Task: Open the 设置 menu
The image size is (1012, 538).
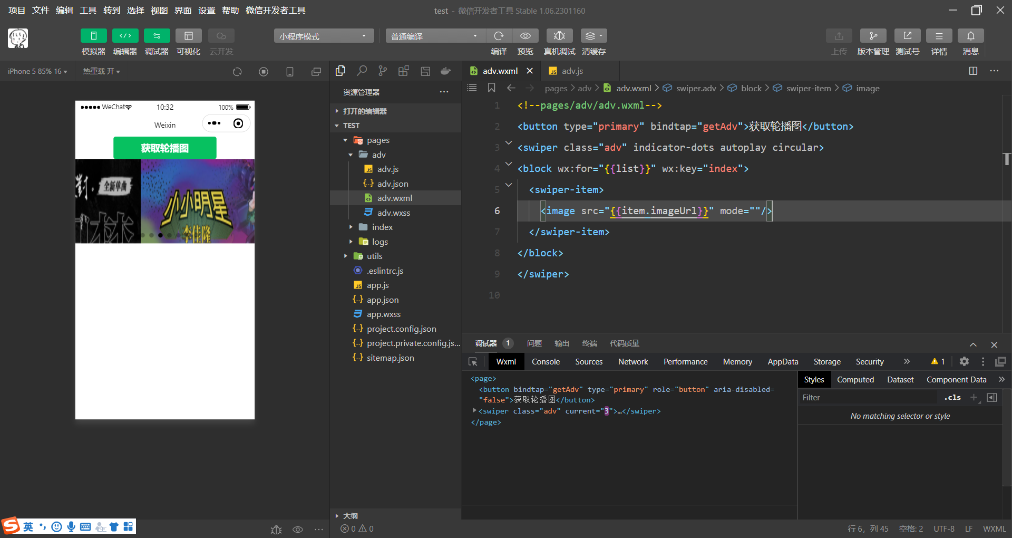Action: click(207, 11)
